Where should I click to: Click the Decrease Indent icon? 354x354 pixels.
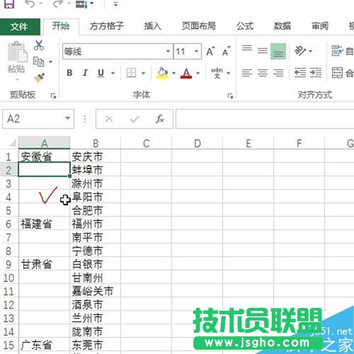(x=300, y=73)
